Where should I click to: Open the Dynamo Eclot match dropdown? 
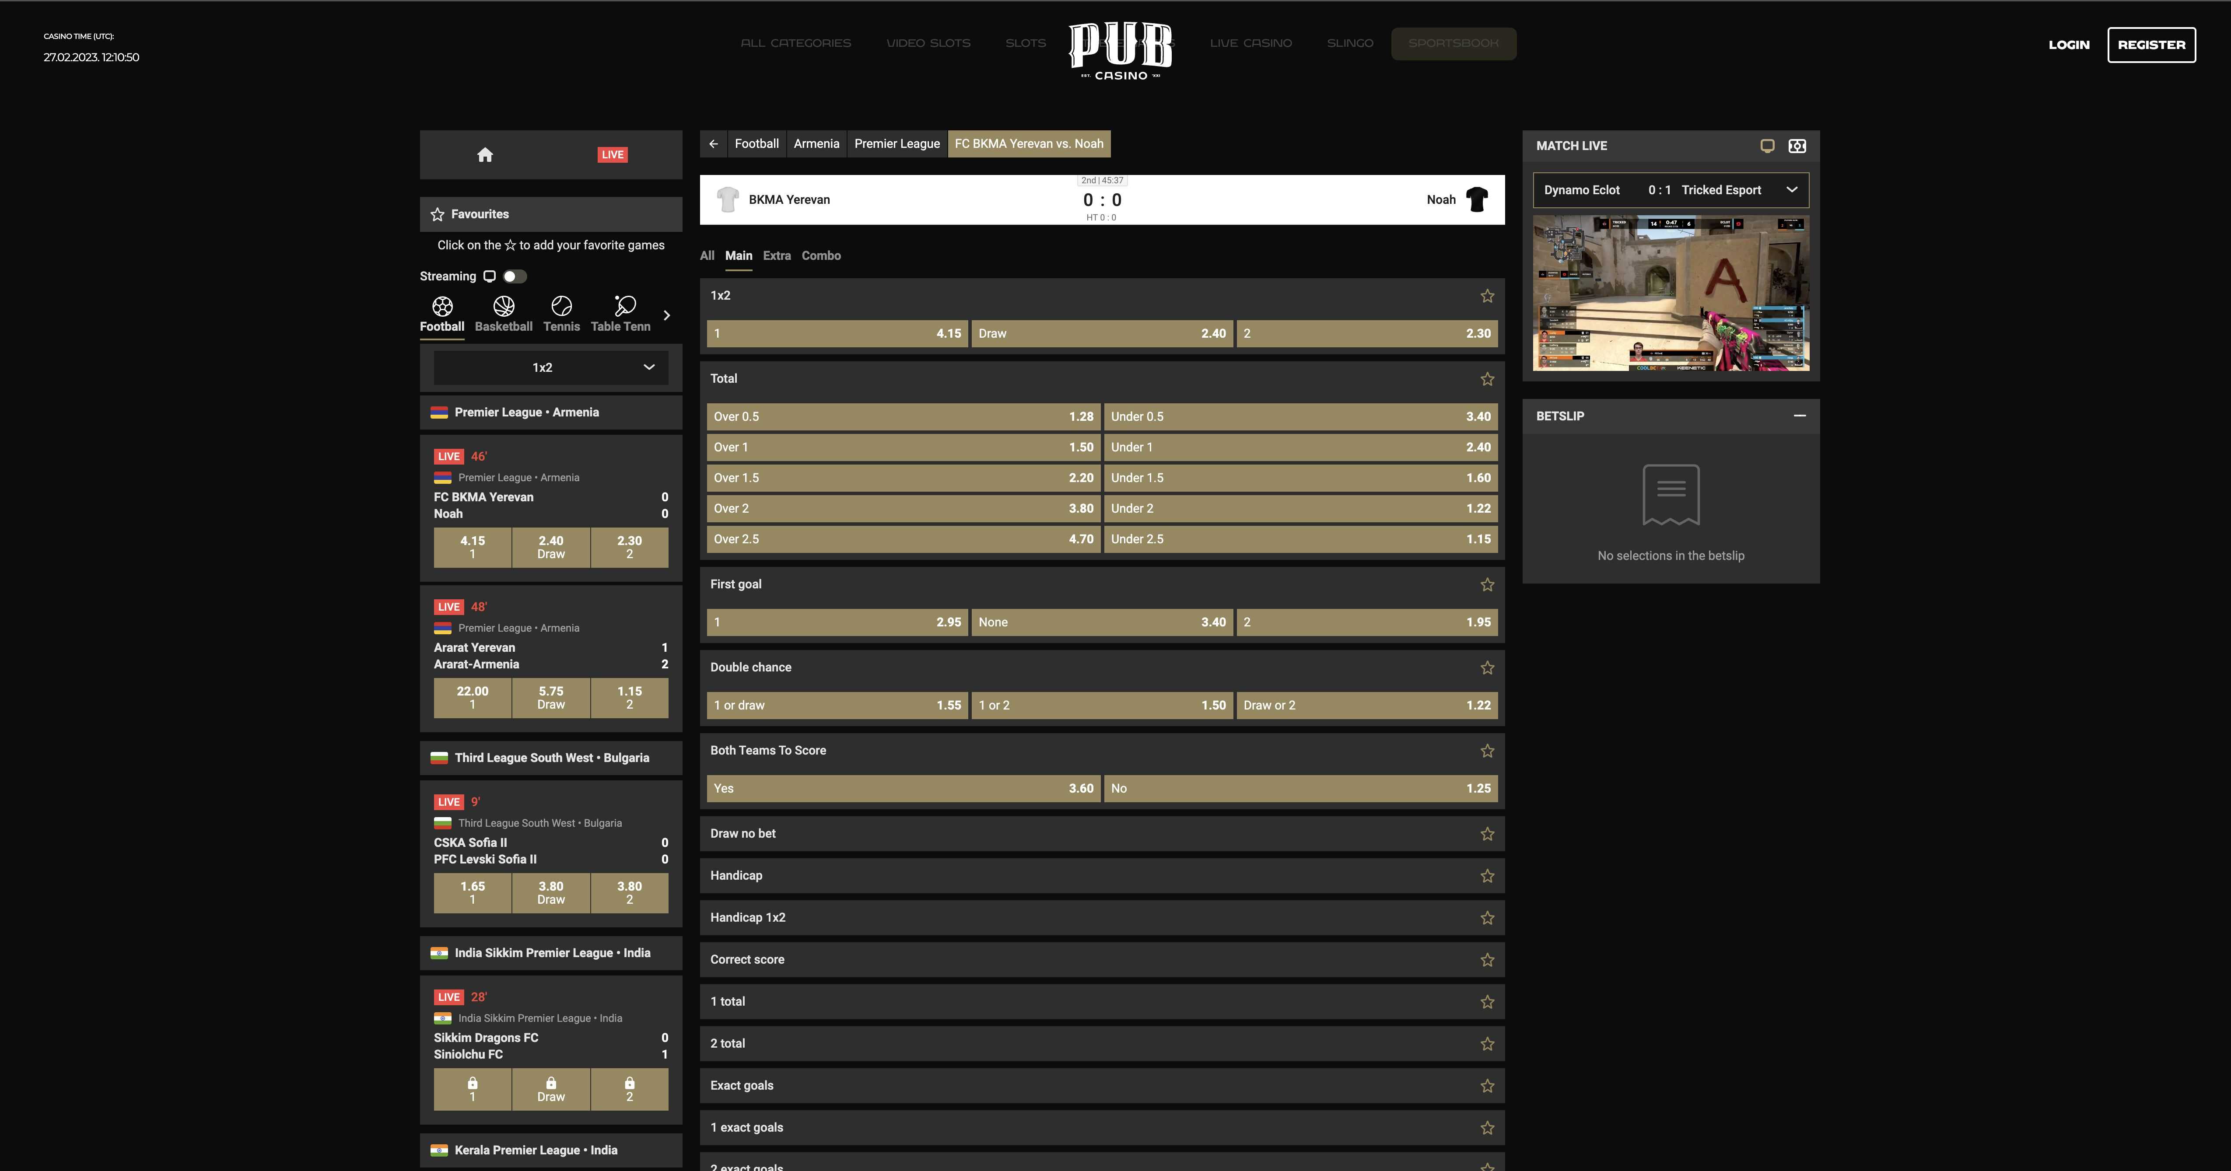(x=1792, y=189)
